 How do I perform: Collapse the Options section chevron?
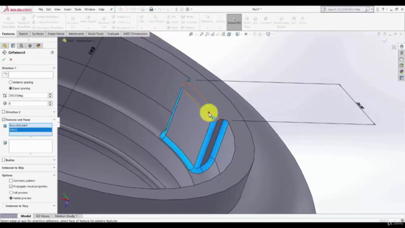pos(54,175)
